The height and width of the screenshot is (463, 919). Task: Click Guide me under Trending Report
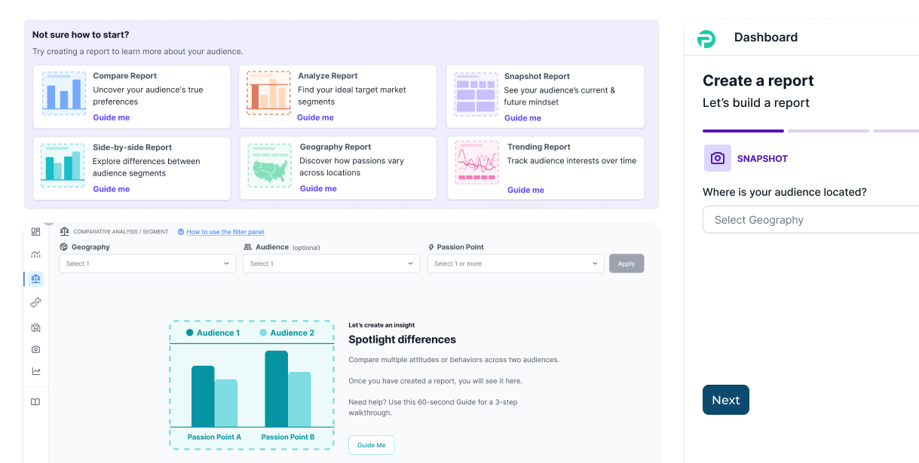[x=525, y=190]
